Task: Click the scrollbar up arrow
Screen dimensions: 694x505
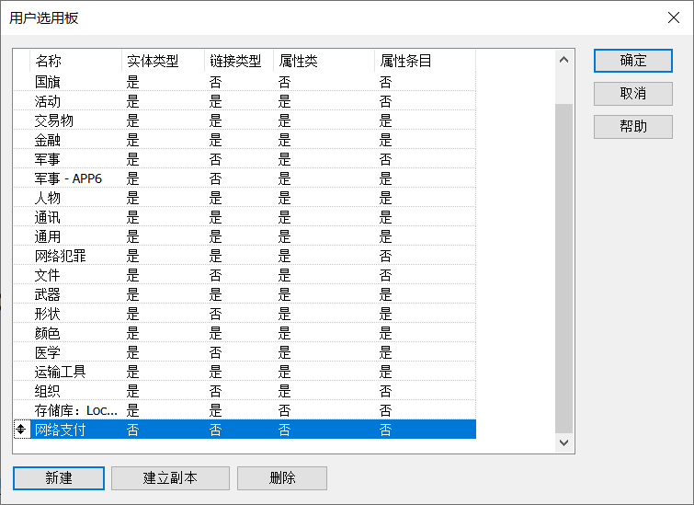Action: (x=563, y=60)
